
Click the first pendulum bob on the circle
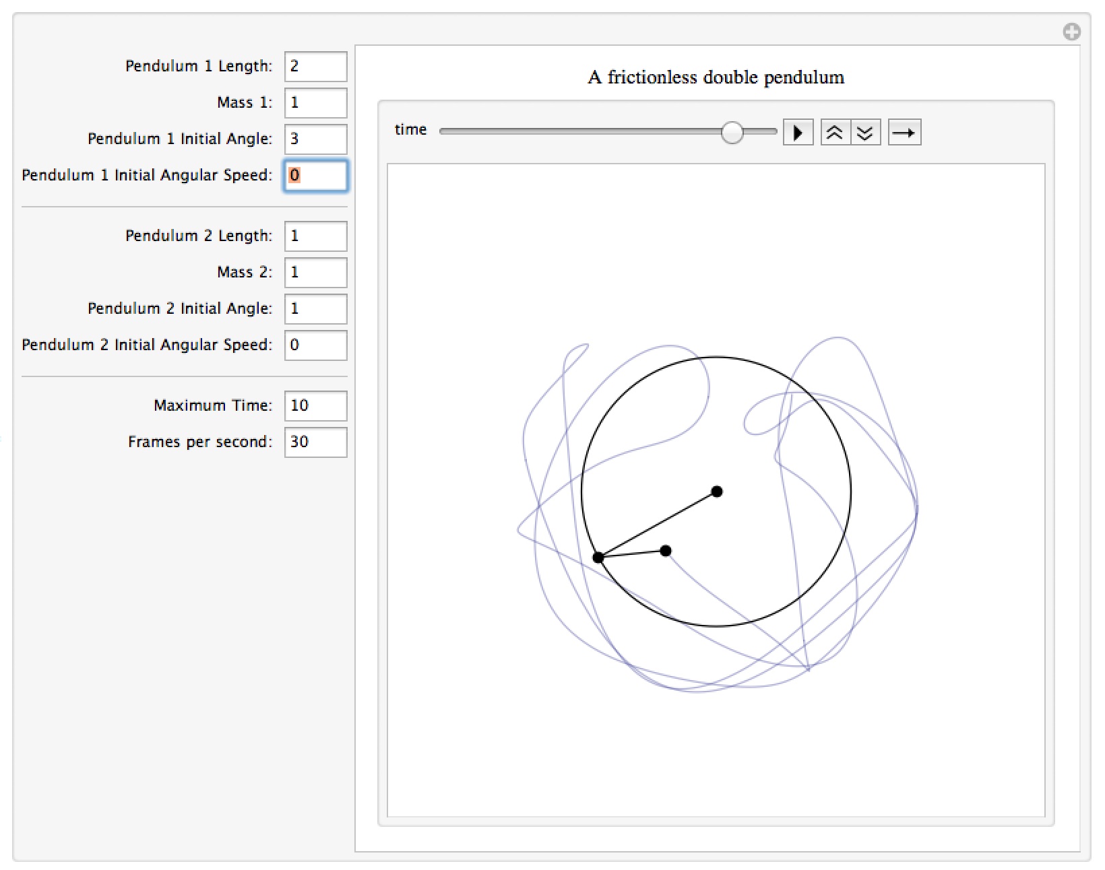(598, 558)
